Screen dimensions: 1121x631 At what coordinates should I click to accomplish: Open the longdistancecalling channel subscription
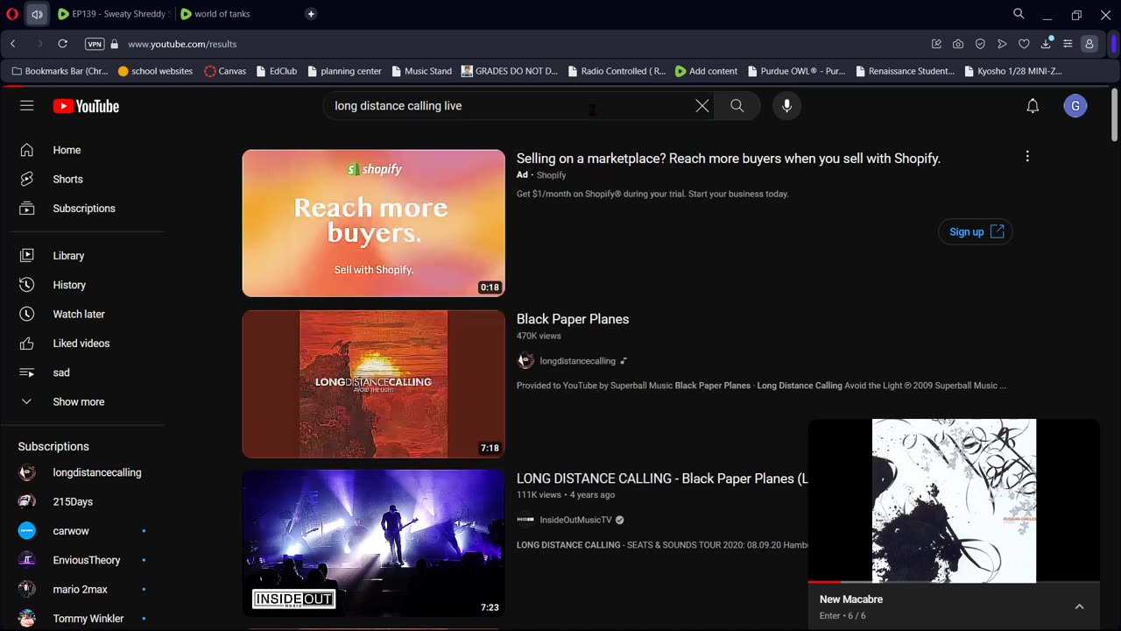[96, 472]
